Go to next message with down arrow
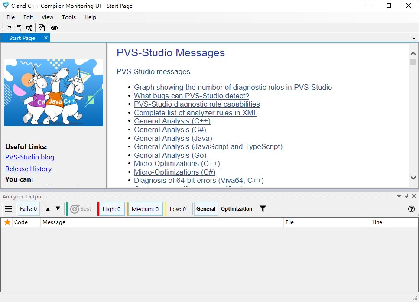 (58, 208)
